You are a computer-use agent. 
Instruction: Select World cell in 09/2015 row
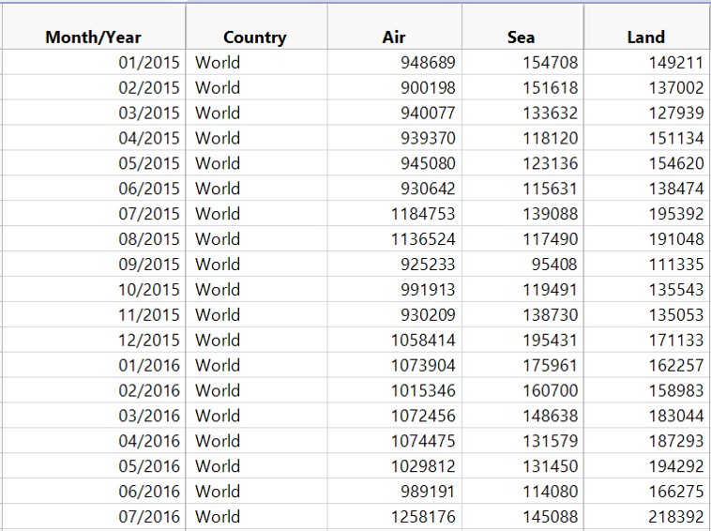(218, 265)
